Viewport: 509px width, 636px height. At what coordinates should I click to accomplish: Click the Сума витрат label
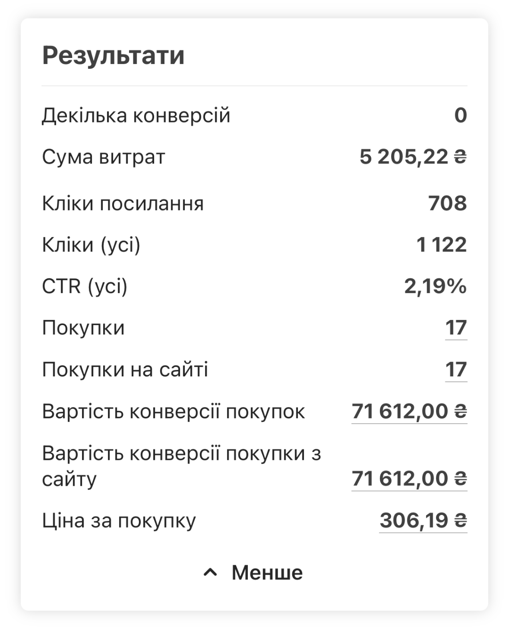104,157
